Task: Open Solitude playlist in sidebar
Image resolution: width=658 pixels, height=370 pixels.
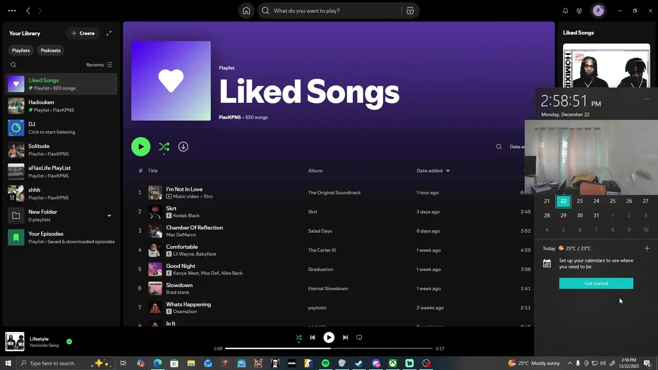Action: click(61, 150)
